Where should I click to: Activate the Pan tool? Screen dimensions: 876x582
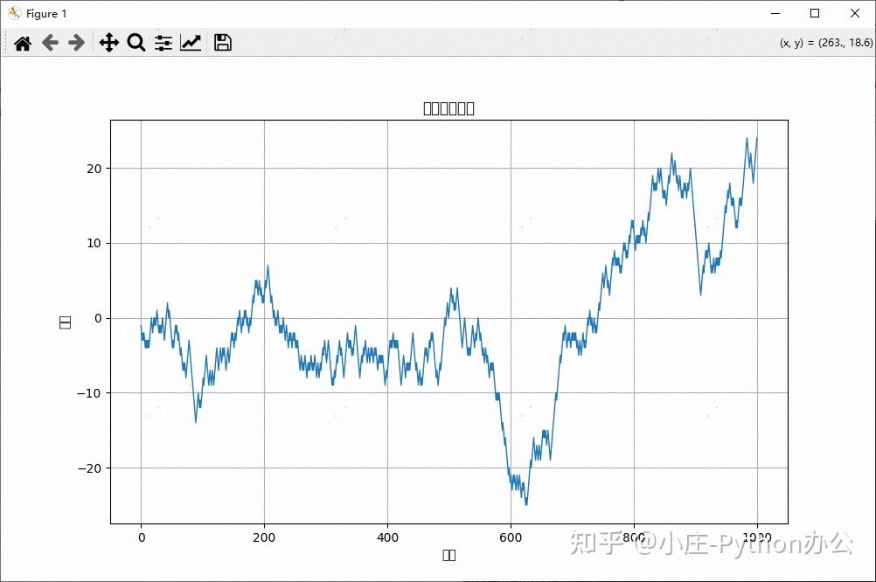(x=108, y=42)
